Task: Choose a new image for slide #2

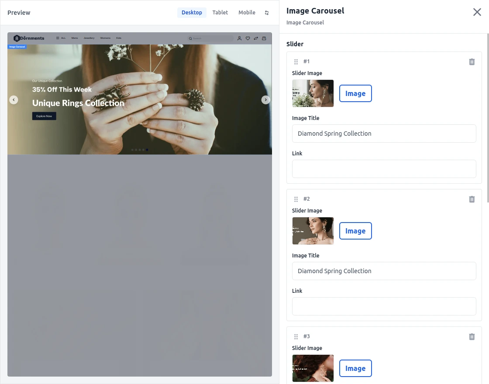Action: [355, 231]
